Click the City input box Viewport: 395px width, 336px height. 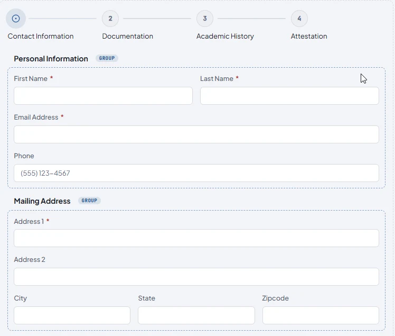[72, 315]
